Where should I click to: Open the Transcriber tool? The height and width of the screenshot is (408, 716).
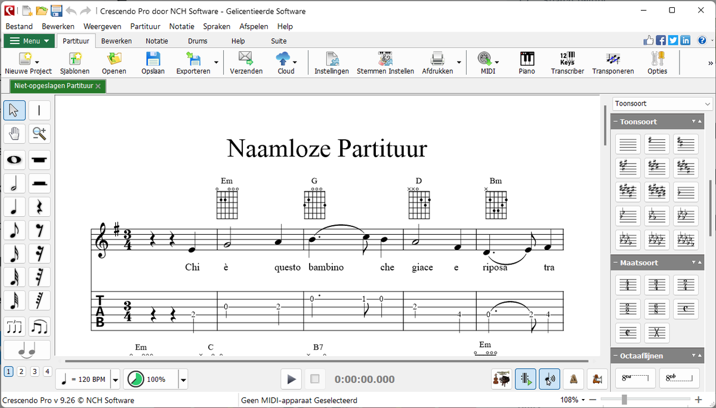(567, 63)
